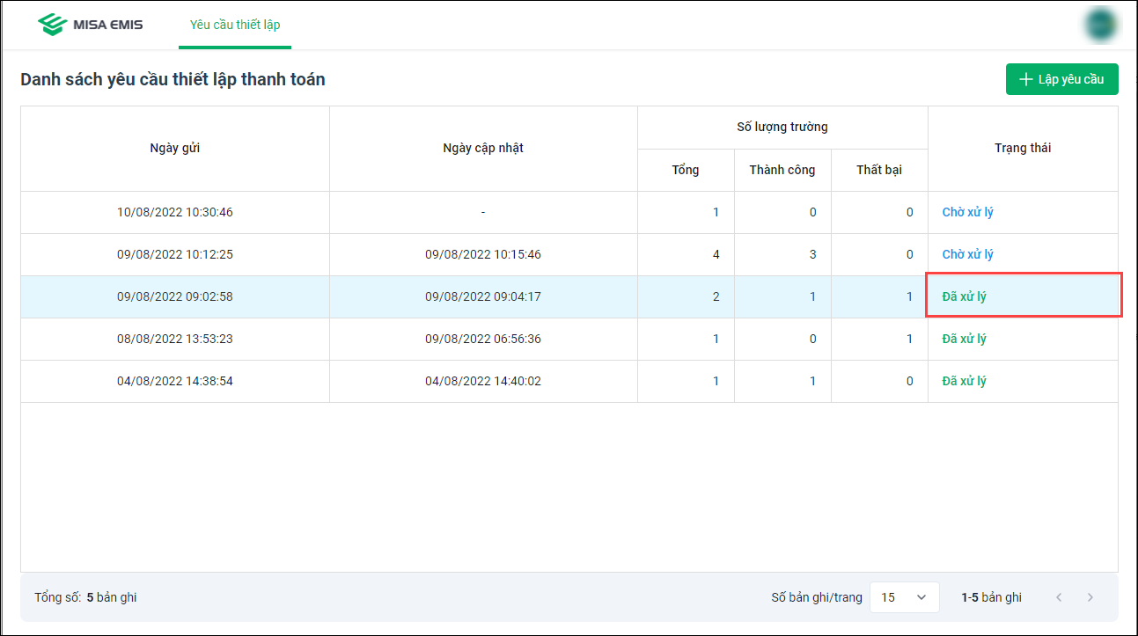Open the Đã xử lý status of highlighted row
1138x636 pixels.
(965, 296)
